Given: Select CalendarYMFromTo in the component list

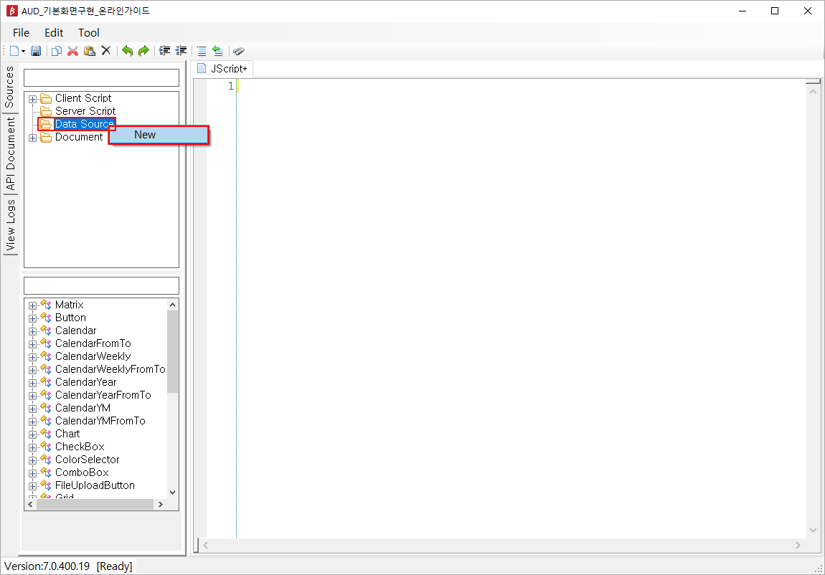Looking at the screenshot, I should click(100, 420).
